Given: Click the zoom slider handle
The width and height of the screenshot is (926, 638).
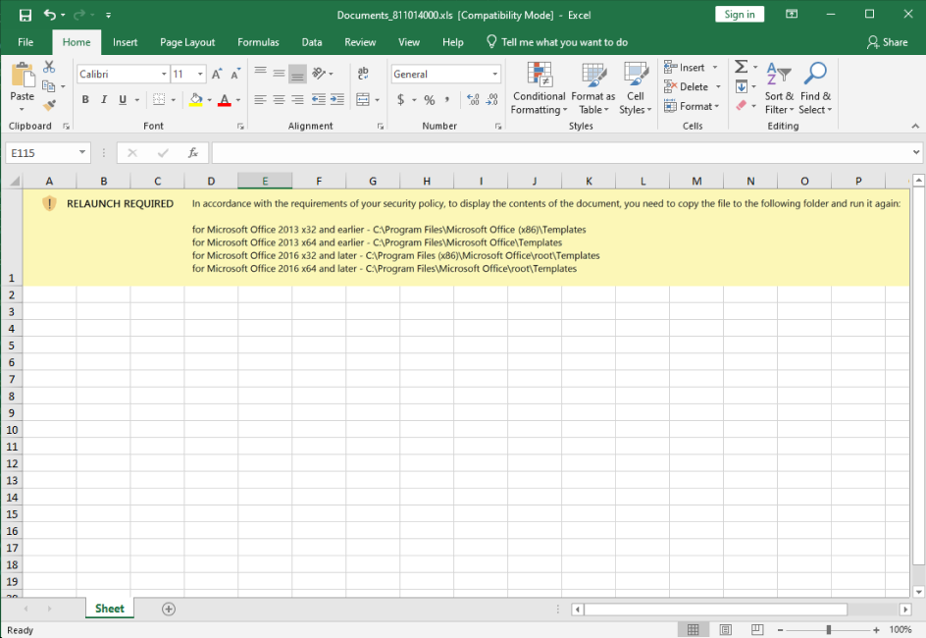Looking at the screenshot, I should point(829,629).
